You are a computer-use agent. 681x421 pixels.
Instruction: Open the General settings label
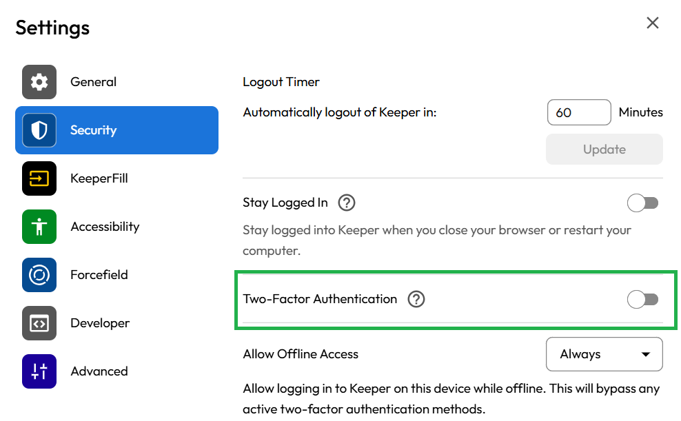click(x=93, y=82)
